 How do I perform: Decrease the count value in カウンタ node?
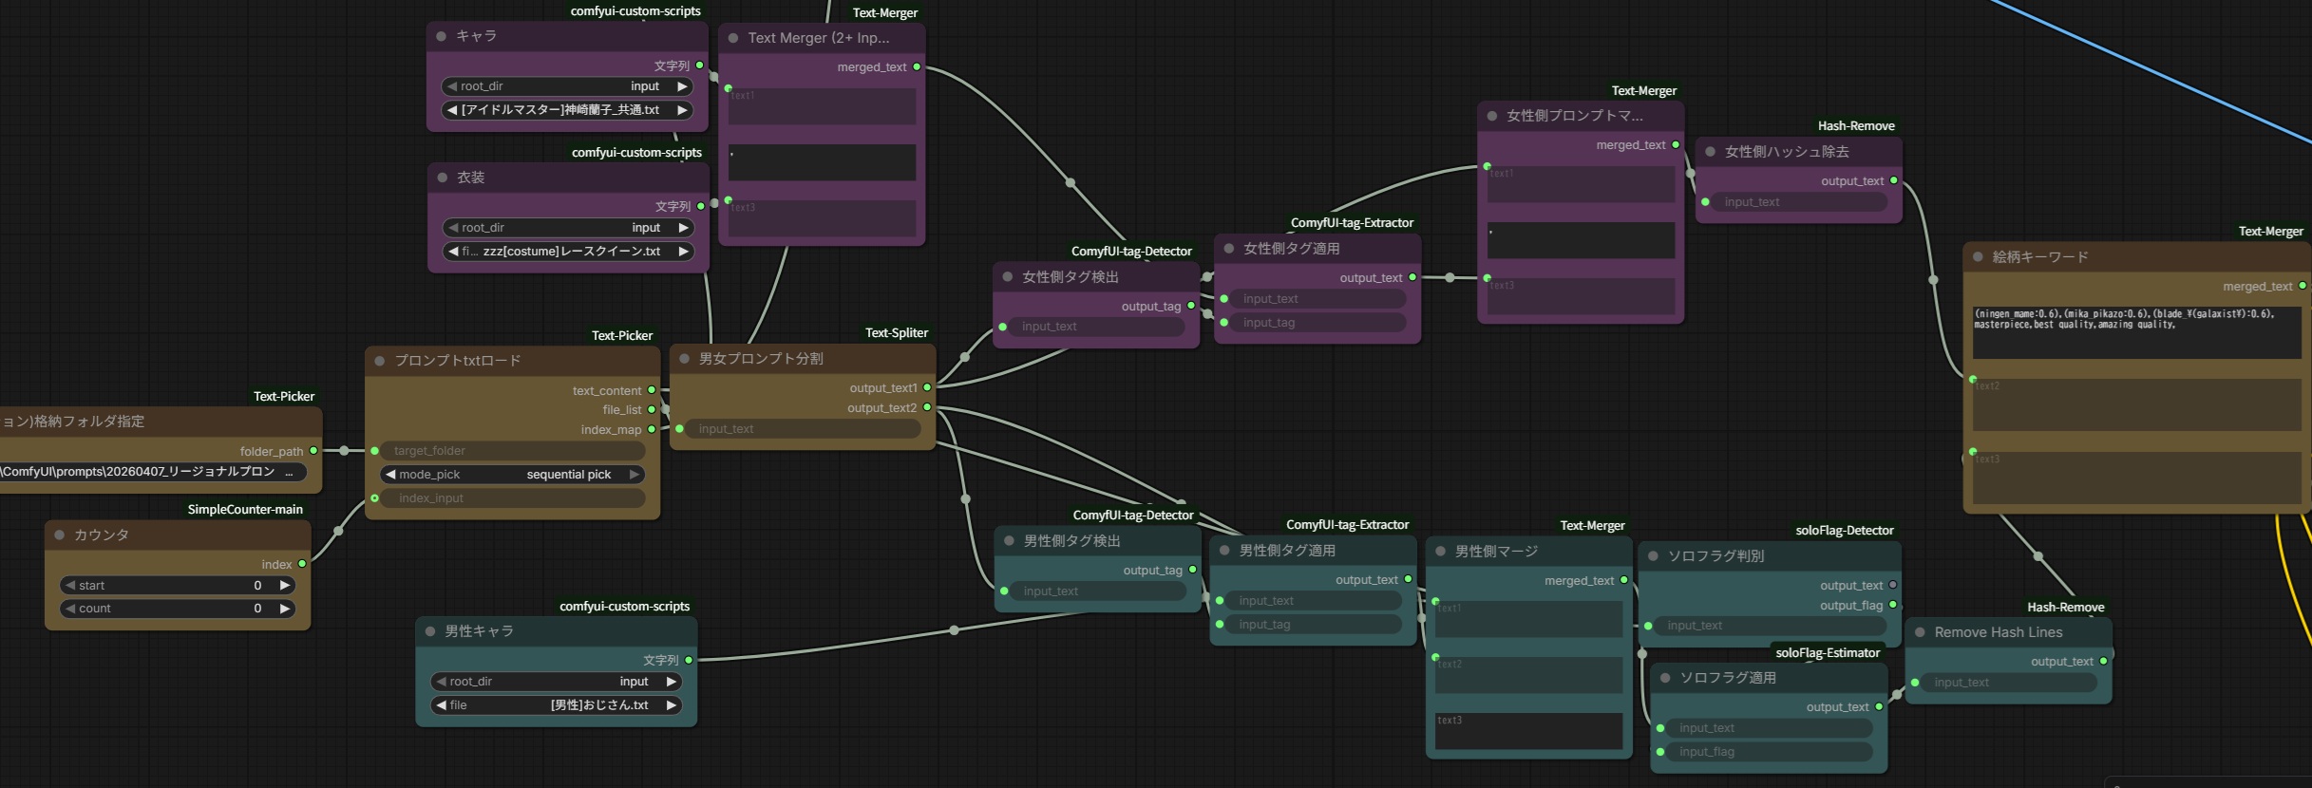[x=69, y=609]
